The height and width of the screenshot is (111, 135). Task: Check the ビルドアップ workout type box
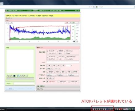pyautogui.click(x=47, y=59)
